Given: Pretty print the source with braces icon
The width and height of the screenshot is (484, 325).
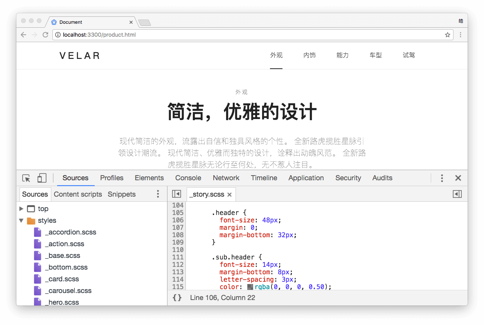Looking at the screenshot, I should (x=177, y=298).
